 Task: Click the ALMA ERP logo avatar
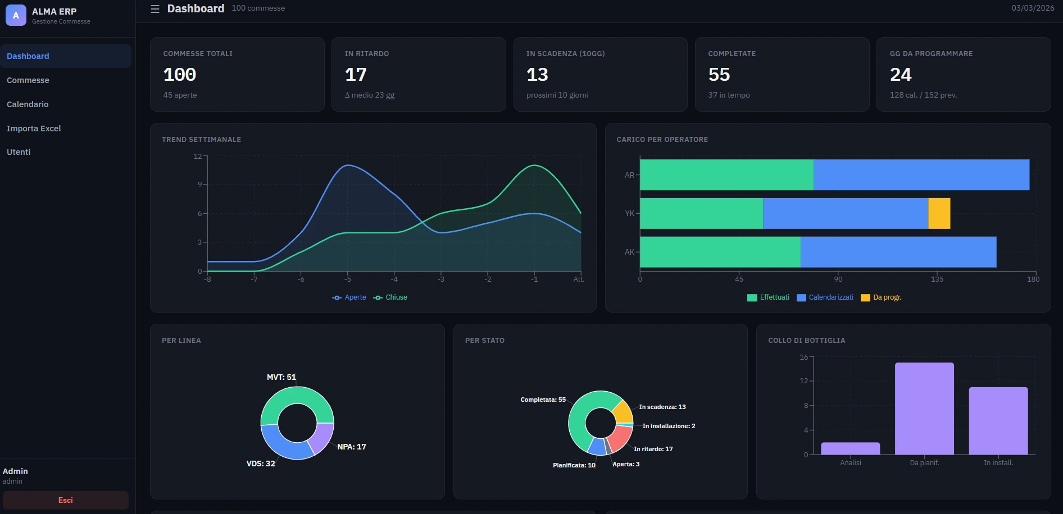[x=16, y=16]
